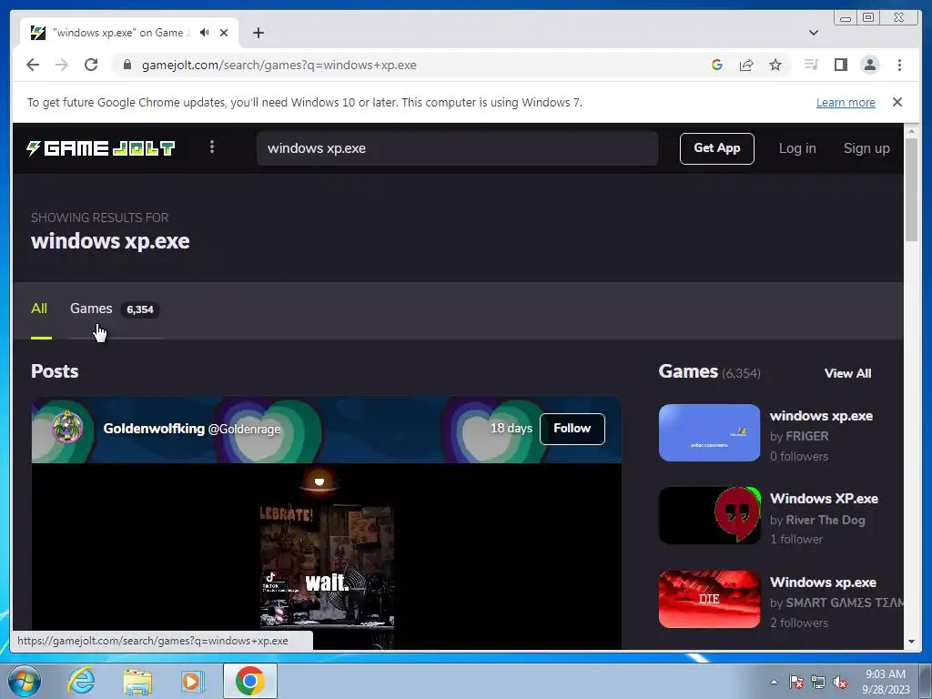Close the "windows xp.exe" browser tab
Viewport: 932px width, 699px height.
[224, 33]
